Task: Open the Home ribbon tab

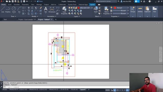Action: click(x=4, y=5)
